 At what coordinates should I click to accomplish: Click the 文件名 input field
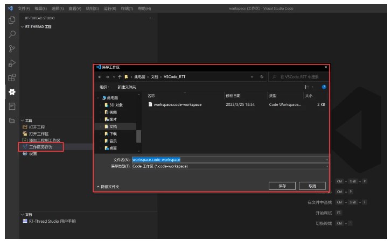point(230,160)
